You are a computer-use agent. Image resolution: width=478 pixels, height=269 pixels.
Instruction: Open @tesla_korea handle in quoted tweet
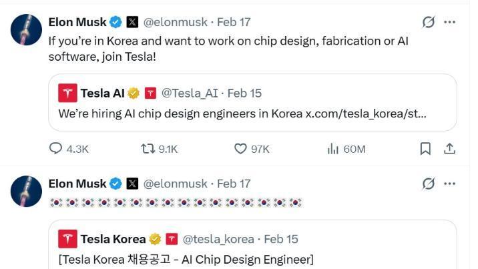pyautogui.click(x=218, y=239)
